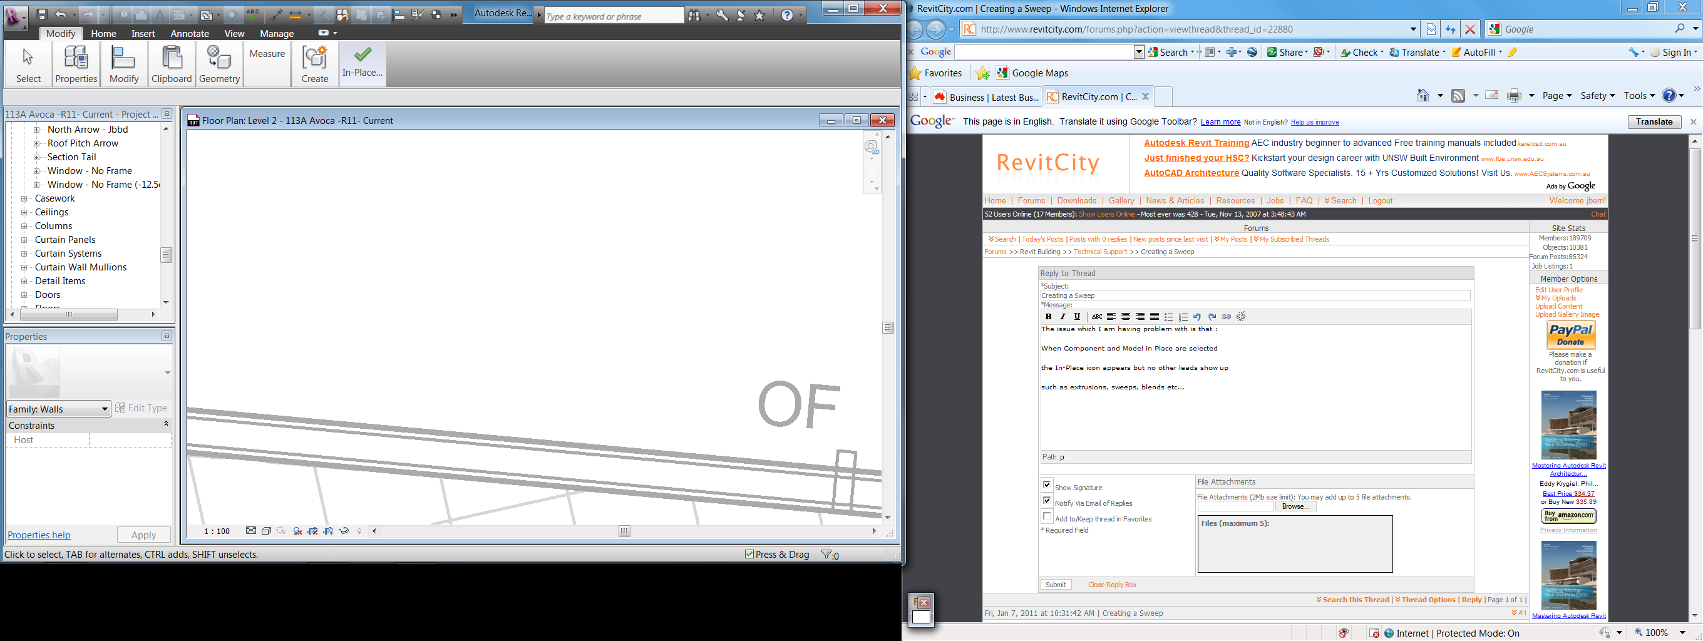
Task: Click the Select arrow tool in ribbon
Action: 28,64
